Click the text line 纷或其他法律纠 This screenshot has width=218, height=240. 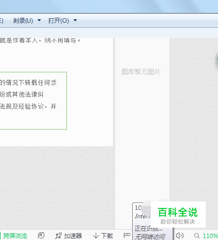(22, 94)
